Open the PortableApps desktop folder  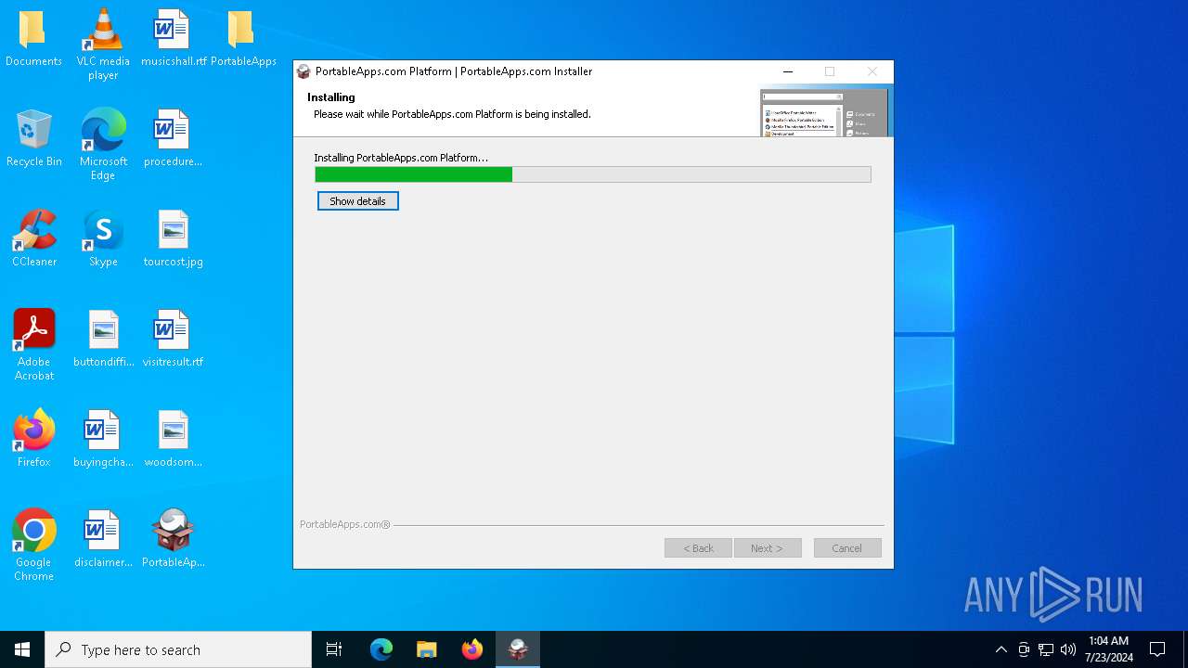[x=243, y=38]
